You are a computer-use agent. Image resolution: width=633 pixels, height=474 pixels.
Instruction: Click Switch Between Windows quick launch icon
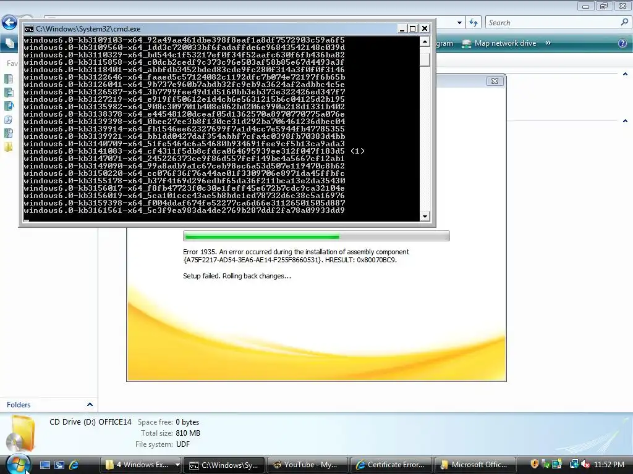(59, 465)
